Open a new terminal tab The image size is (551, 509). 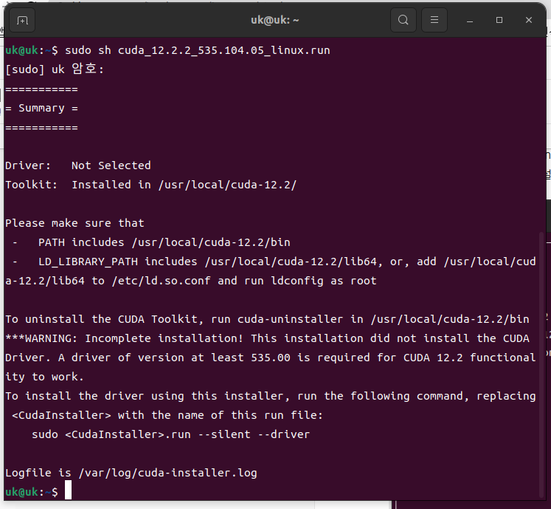(22, 21)
